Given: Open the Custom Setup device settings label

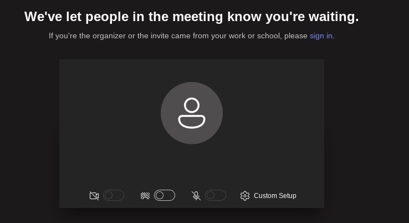Looking at the screenshot, I should (x=275, y=196).
